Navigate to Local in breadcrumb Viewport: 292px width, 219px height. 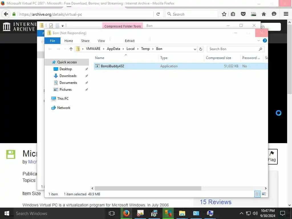[131, 49]
